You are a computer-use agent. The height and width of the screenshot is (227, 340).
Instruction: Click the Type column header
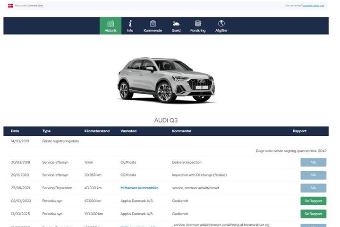click(46, 131)
